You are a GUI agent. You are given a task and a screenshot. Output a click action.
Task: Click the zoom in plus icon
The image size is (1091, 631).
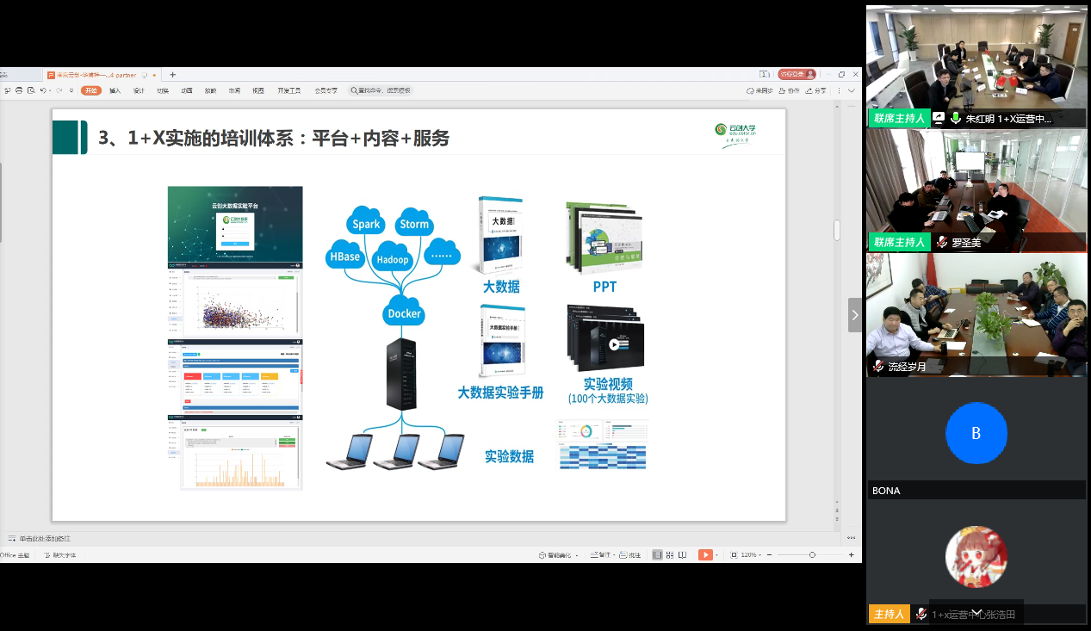click(849, 555)
